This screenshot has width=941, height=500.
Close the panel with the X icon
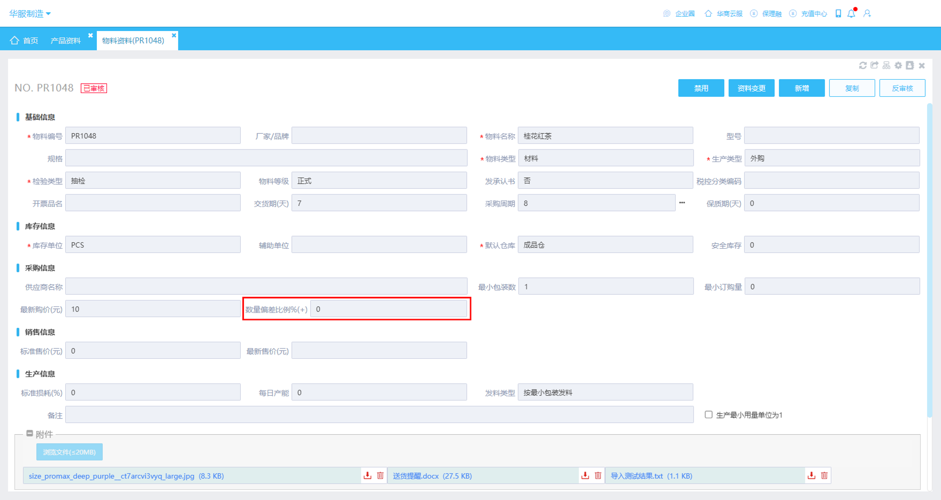click(922, 66)
